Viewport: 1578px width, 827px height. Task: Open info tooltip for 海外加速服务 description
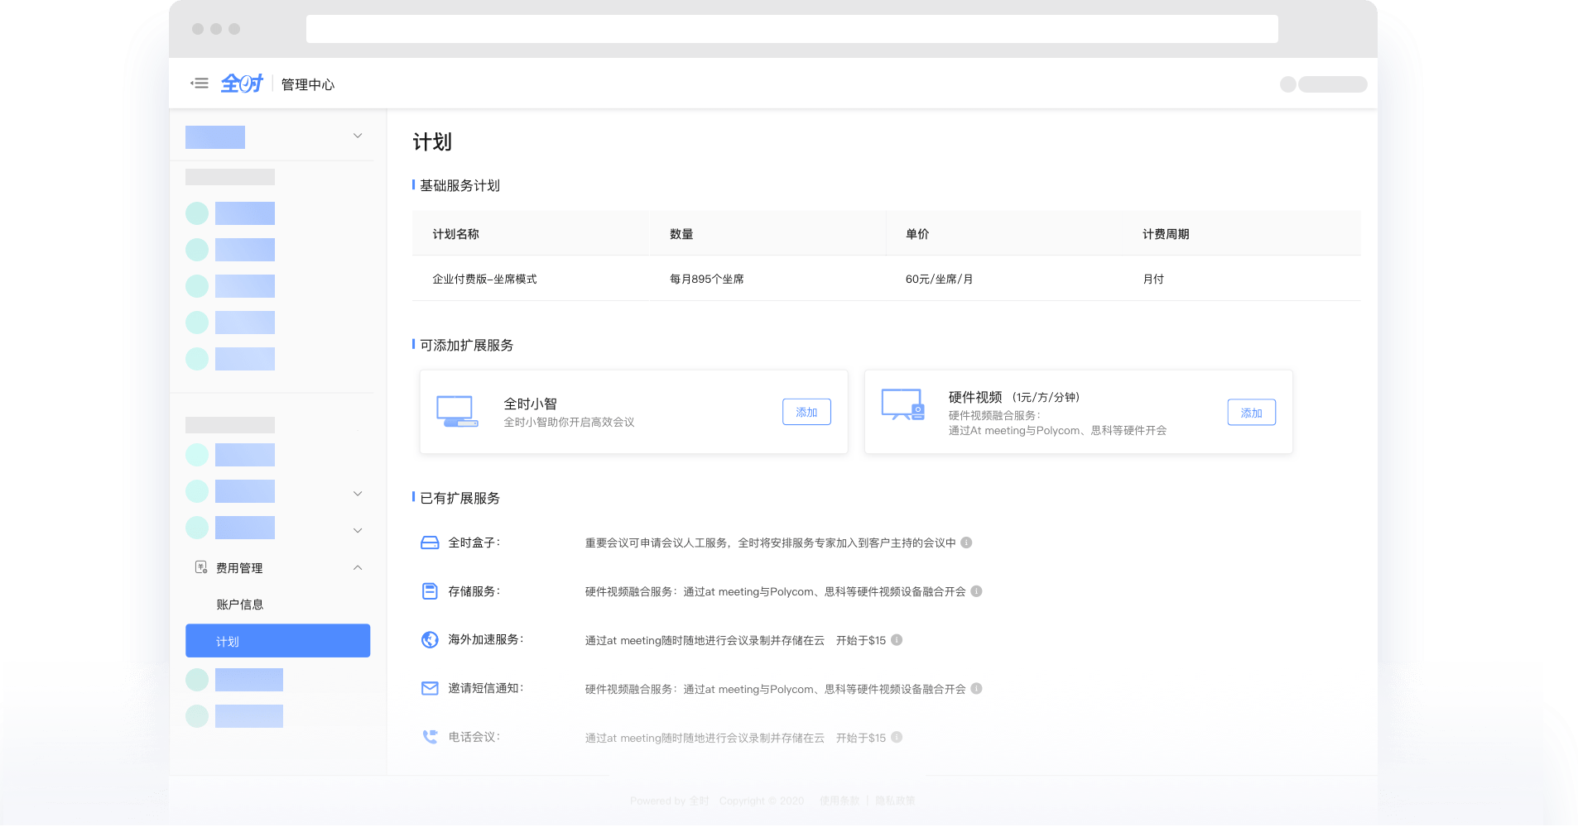[897, 640]
